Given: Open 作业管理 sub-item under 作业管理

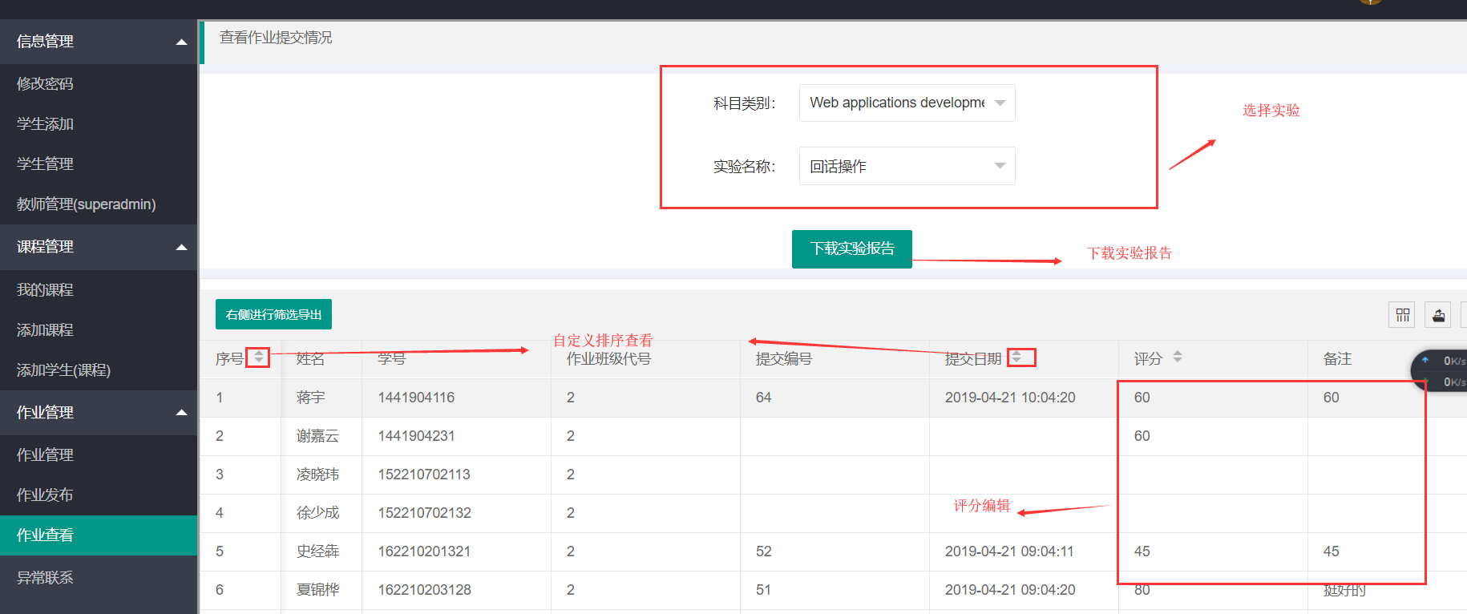Looking at the screenshot, I should [x=45, y=454].
